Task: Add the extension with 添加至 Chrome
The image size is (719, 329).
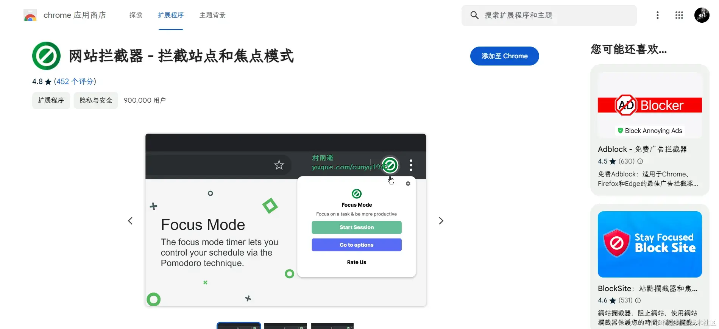Action: (x=504, y=56)
